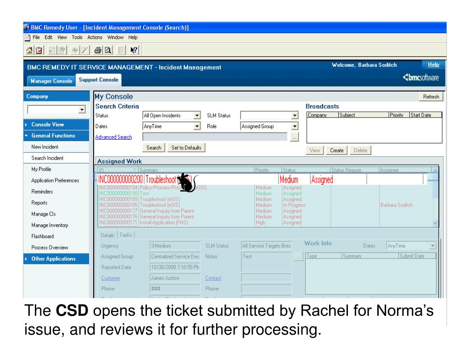Screen dimensions: 470x353
Task: Open the SLM Status dropdown in Search Criteria
Action: click(x=295, y=115)
